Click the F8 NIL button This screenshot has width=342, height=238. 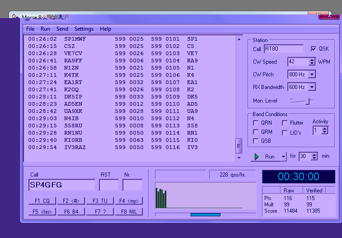pyautogui.click(x=129, y=211)
